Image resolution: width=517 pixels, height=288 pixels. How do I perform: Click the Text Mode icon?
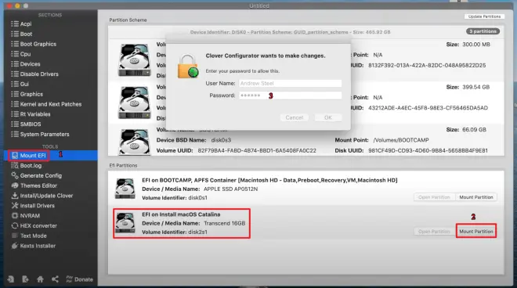point(15,236)
